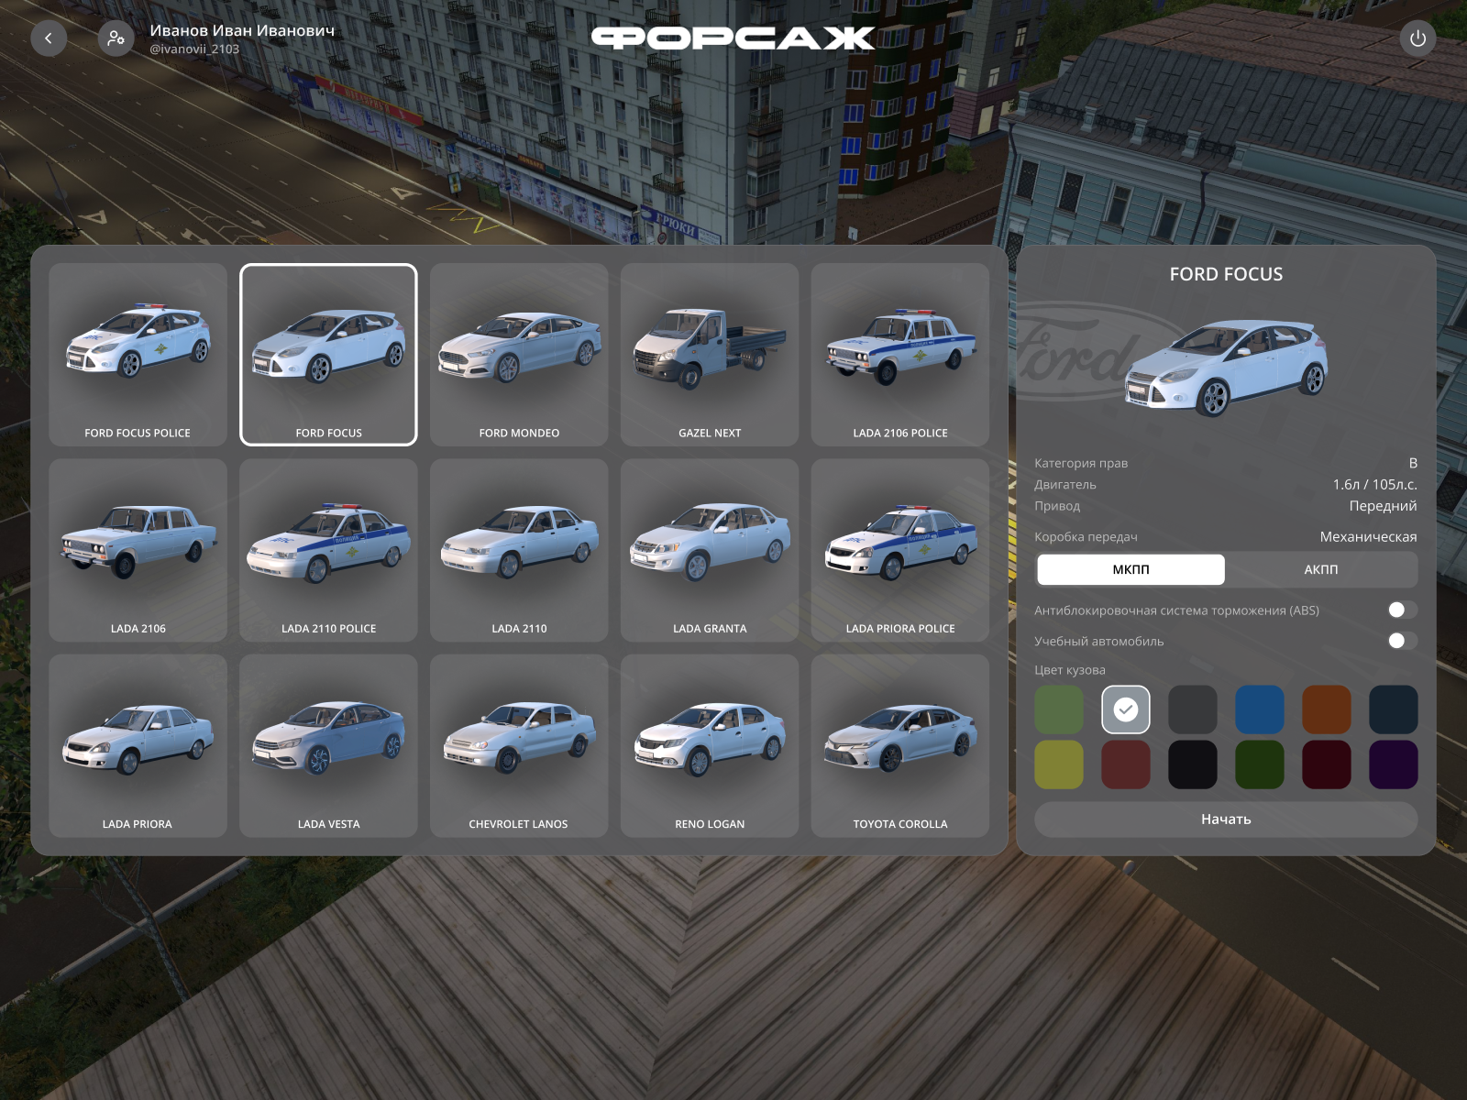
Task: Click the username Иванов Иван Иванович
Action: pos(242,30)
